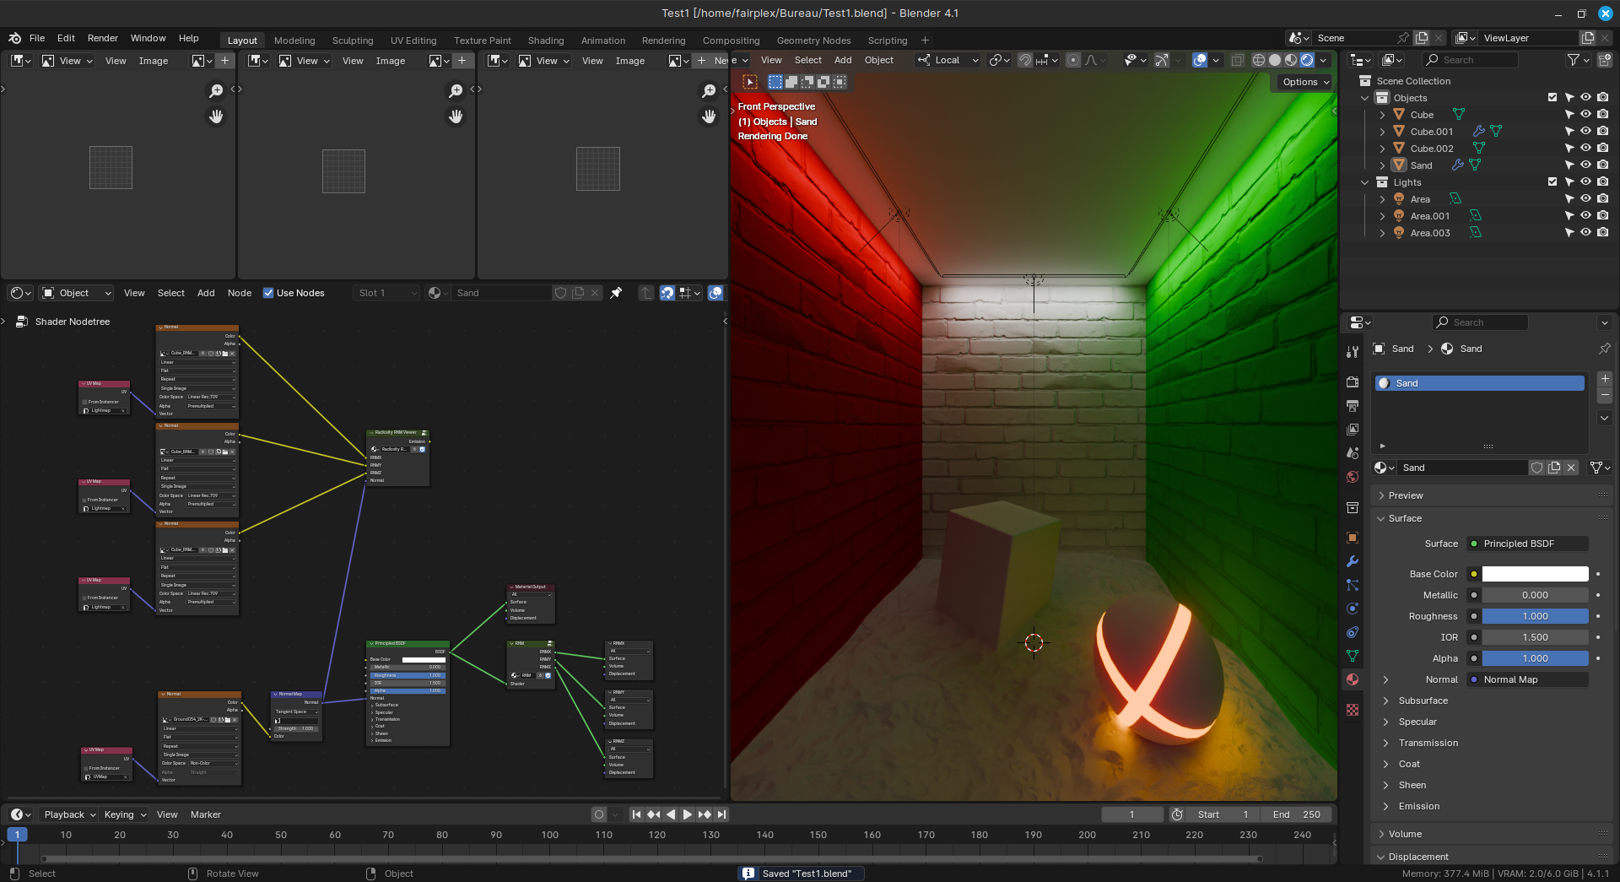
Task: Play the animation forward
Action: (687, 814)
